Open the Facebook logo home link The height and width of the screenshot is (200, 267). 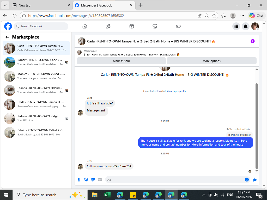pos(8,26)
